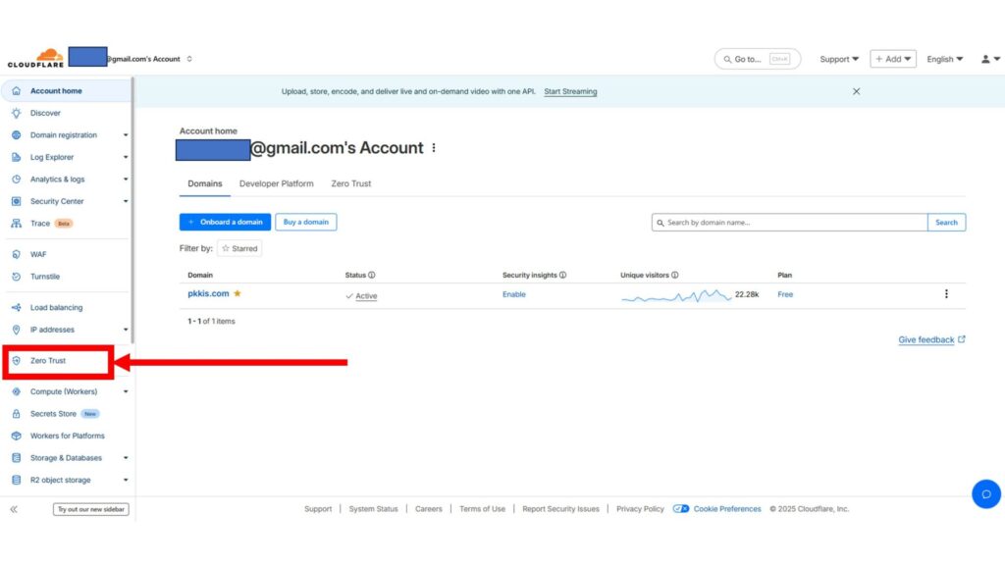Open the English language dropdown

click(x=945, y=59)
